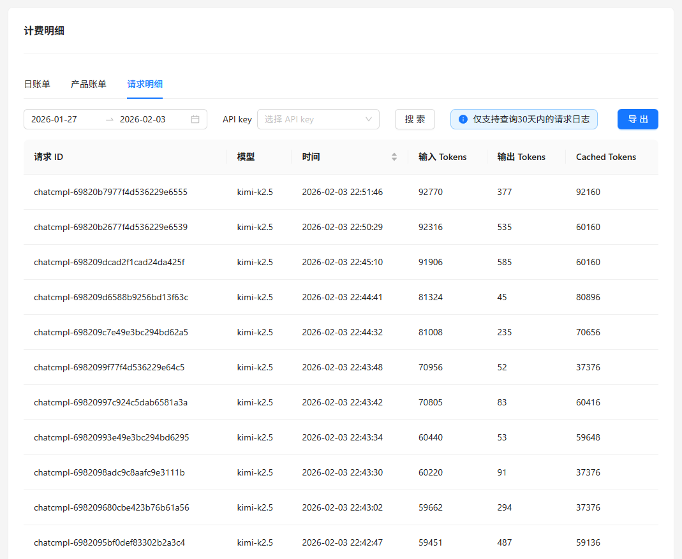Open the date range calendar icon
Viewport: 682px width, 559px height.
[x=195, y=119]
